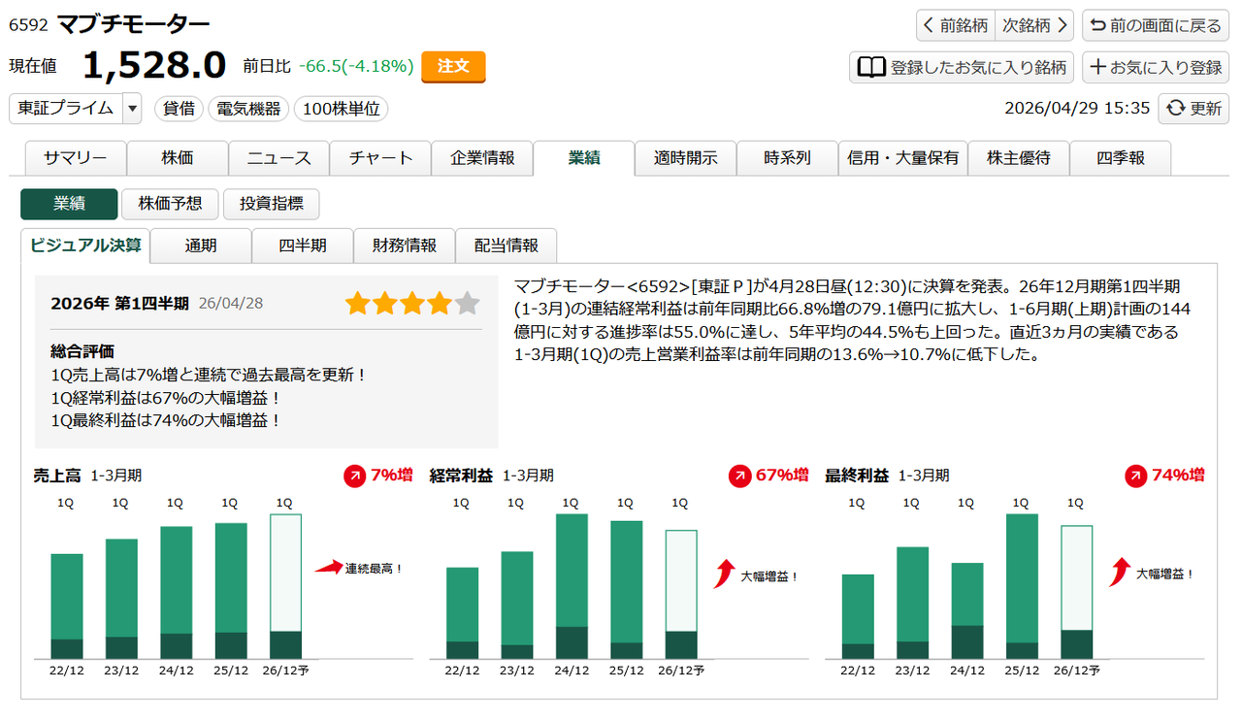1242x722 pixels.
Task: Open the 東証プライム market dropdown
Action: point(76,109)
